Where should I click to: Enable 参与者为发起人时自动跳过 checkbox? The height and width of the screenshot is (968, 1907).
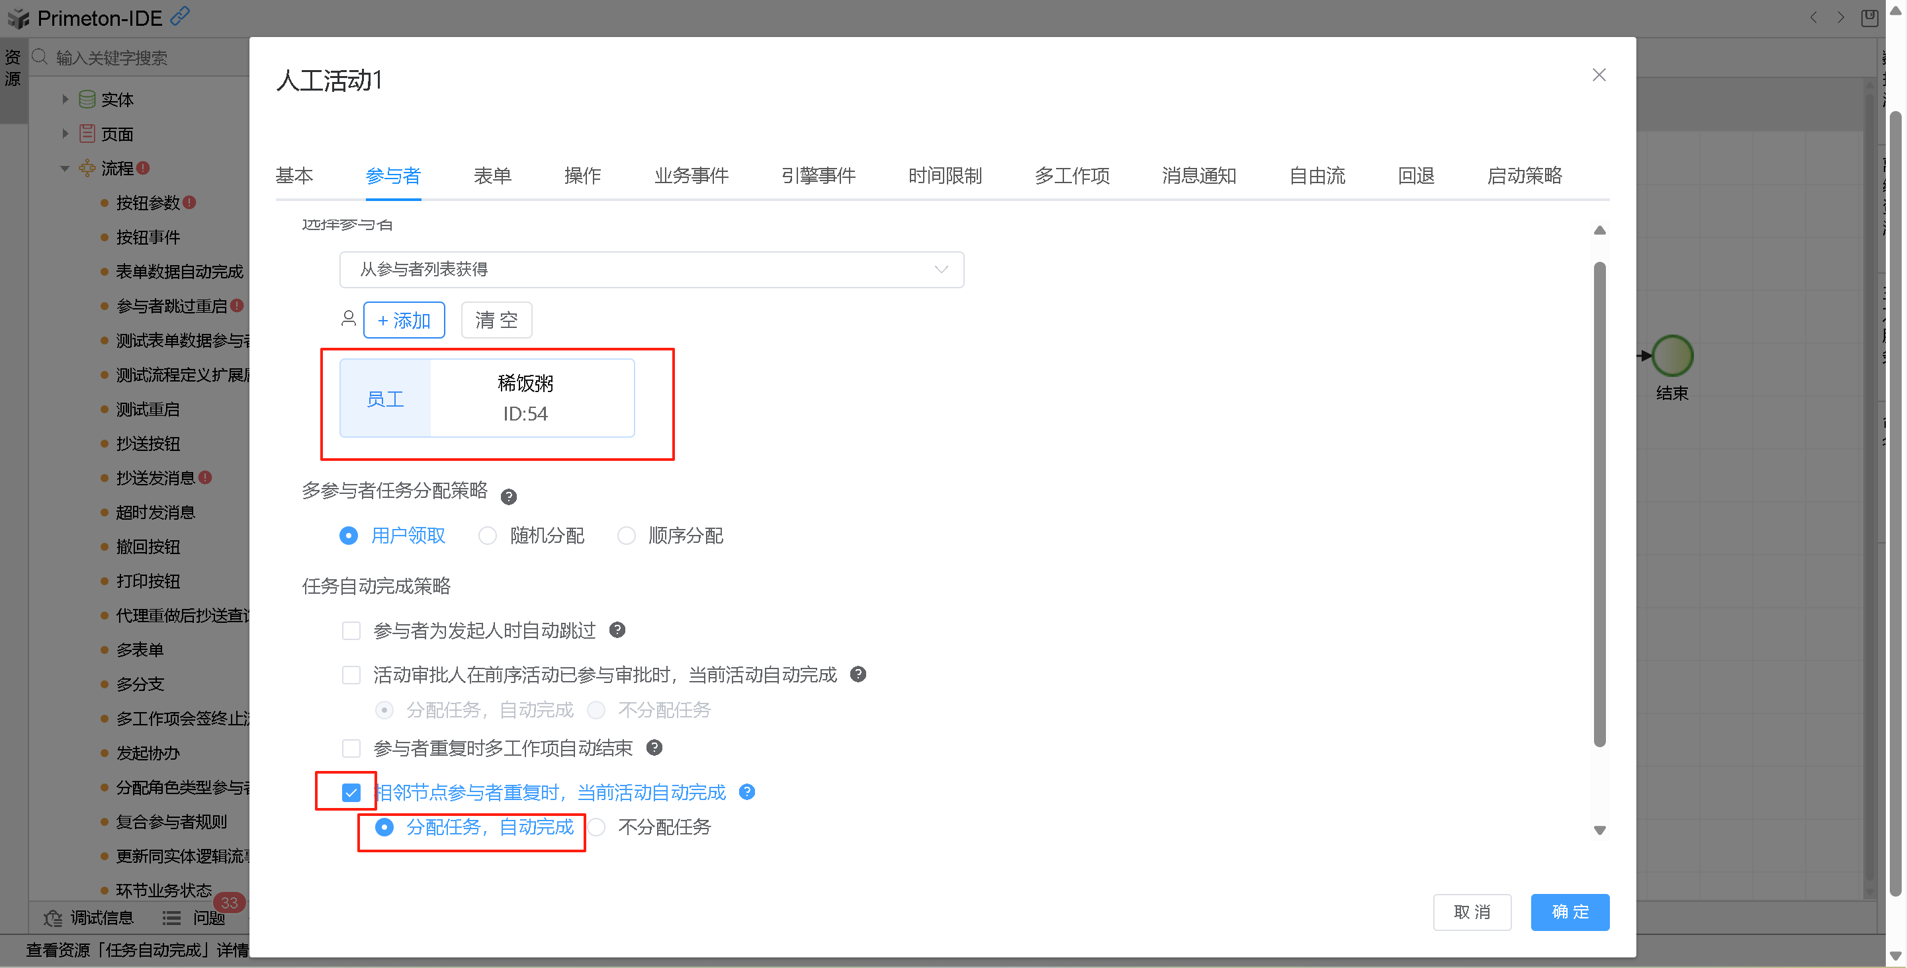[x=351, y=631]
